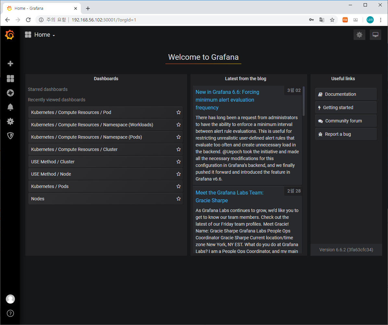The image size is (388, 325).
Task: Open the Nodes dashboard
Action: tap(106, 199)
